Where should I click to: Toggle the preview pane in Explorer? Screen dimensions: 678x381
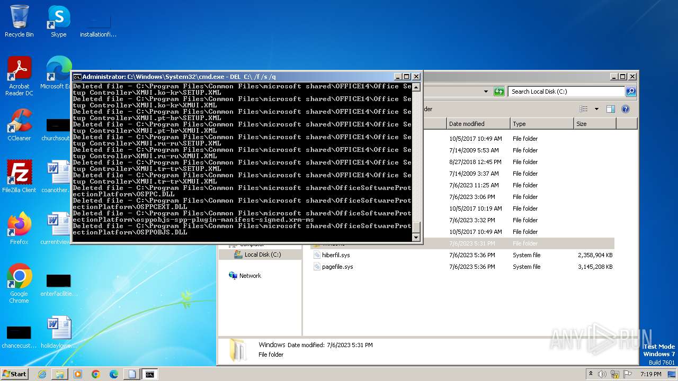tap(611, 109)
